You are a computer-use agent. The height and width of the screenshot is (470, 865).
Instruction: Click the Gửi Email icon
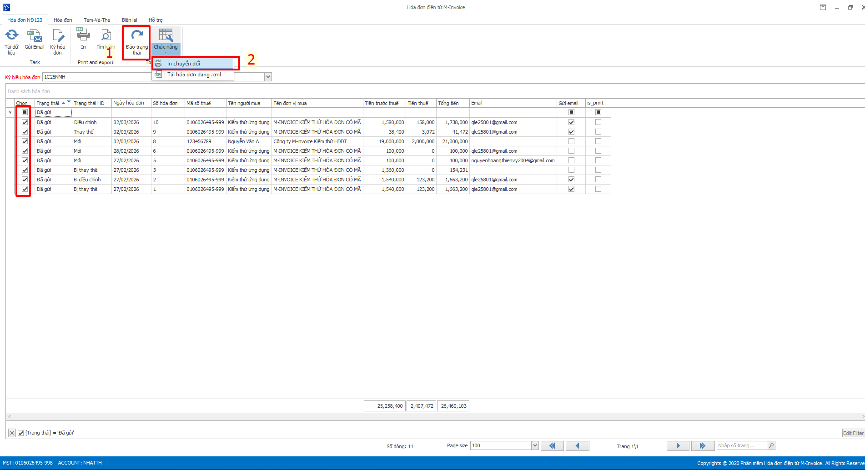pos(35,35)
